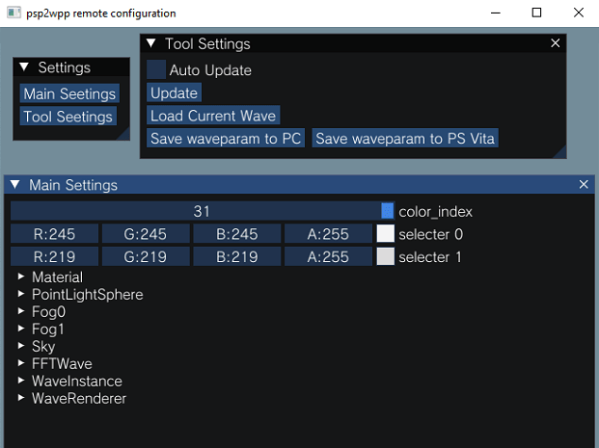Collapse the Settings panel triangle
The width and height of the screenshot is (599, 448).
[24, 67]
